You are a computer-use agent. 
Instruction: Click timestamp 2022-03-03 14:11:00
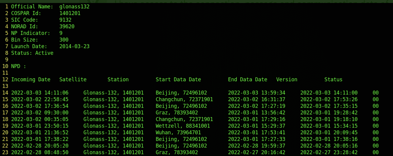(329, 93)
